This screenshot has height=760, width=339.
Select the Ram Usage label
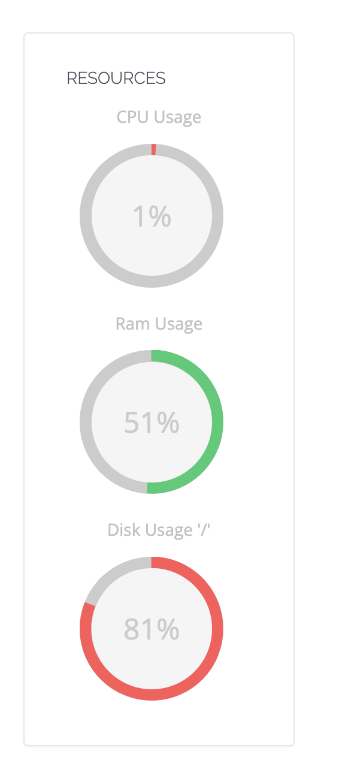click(159, 324)
